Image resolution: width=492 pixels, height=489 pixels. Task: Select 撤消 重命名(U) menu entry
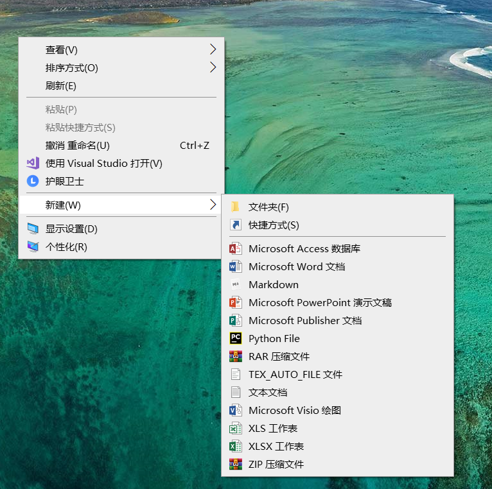point(121,146)
